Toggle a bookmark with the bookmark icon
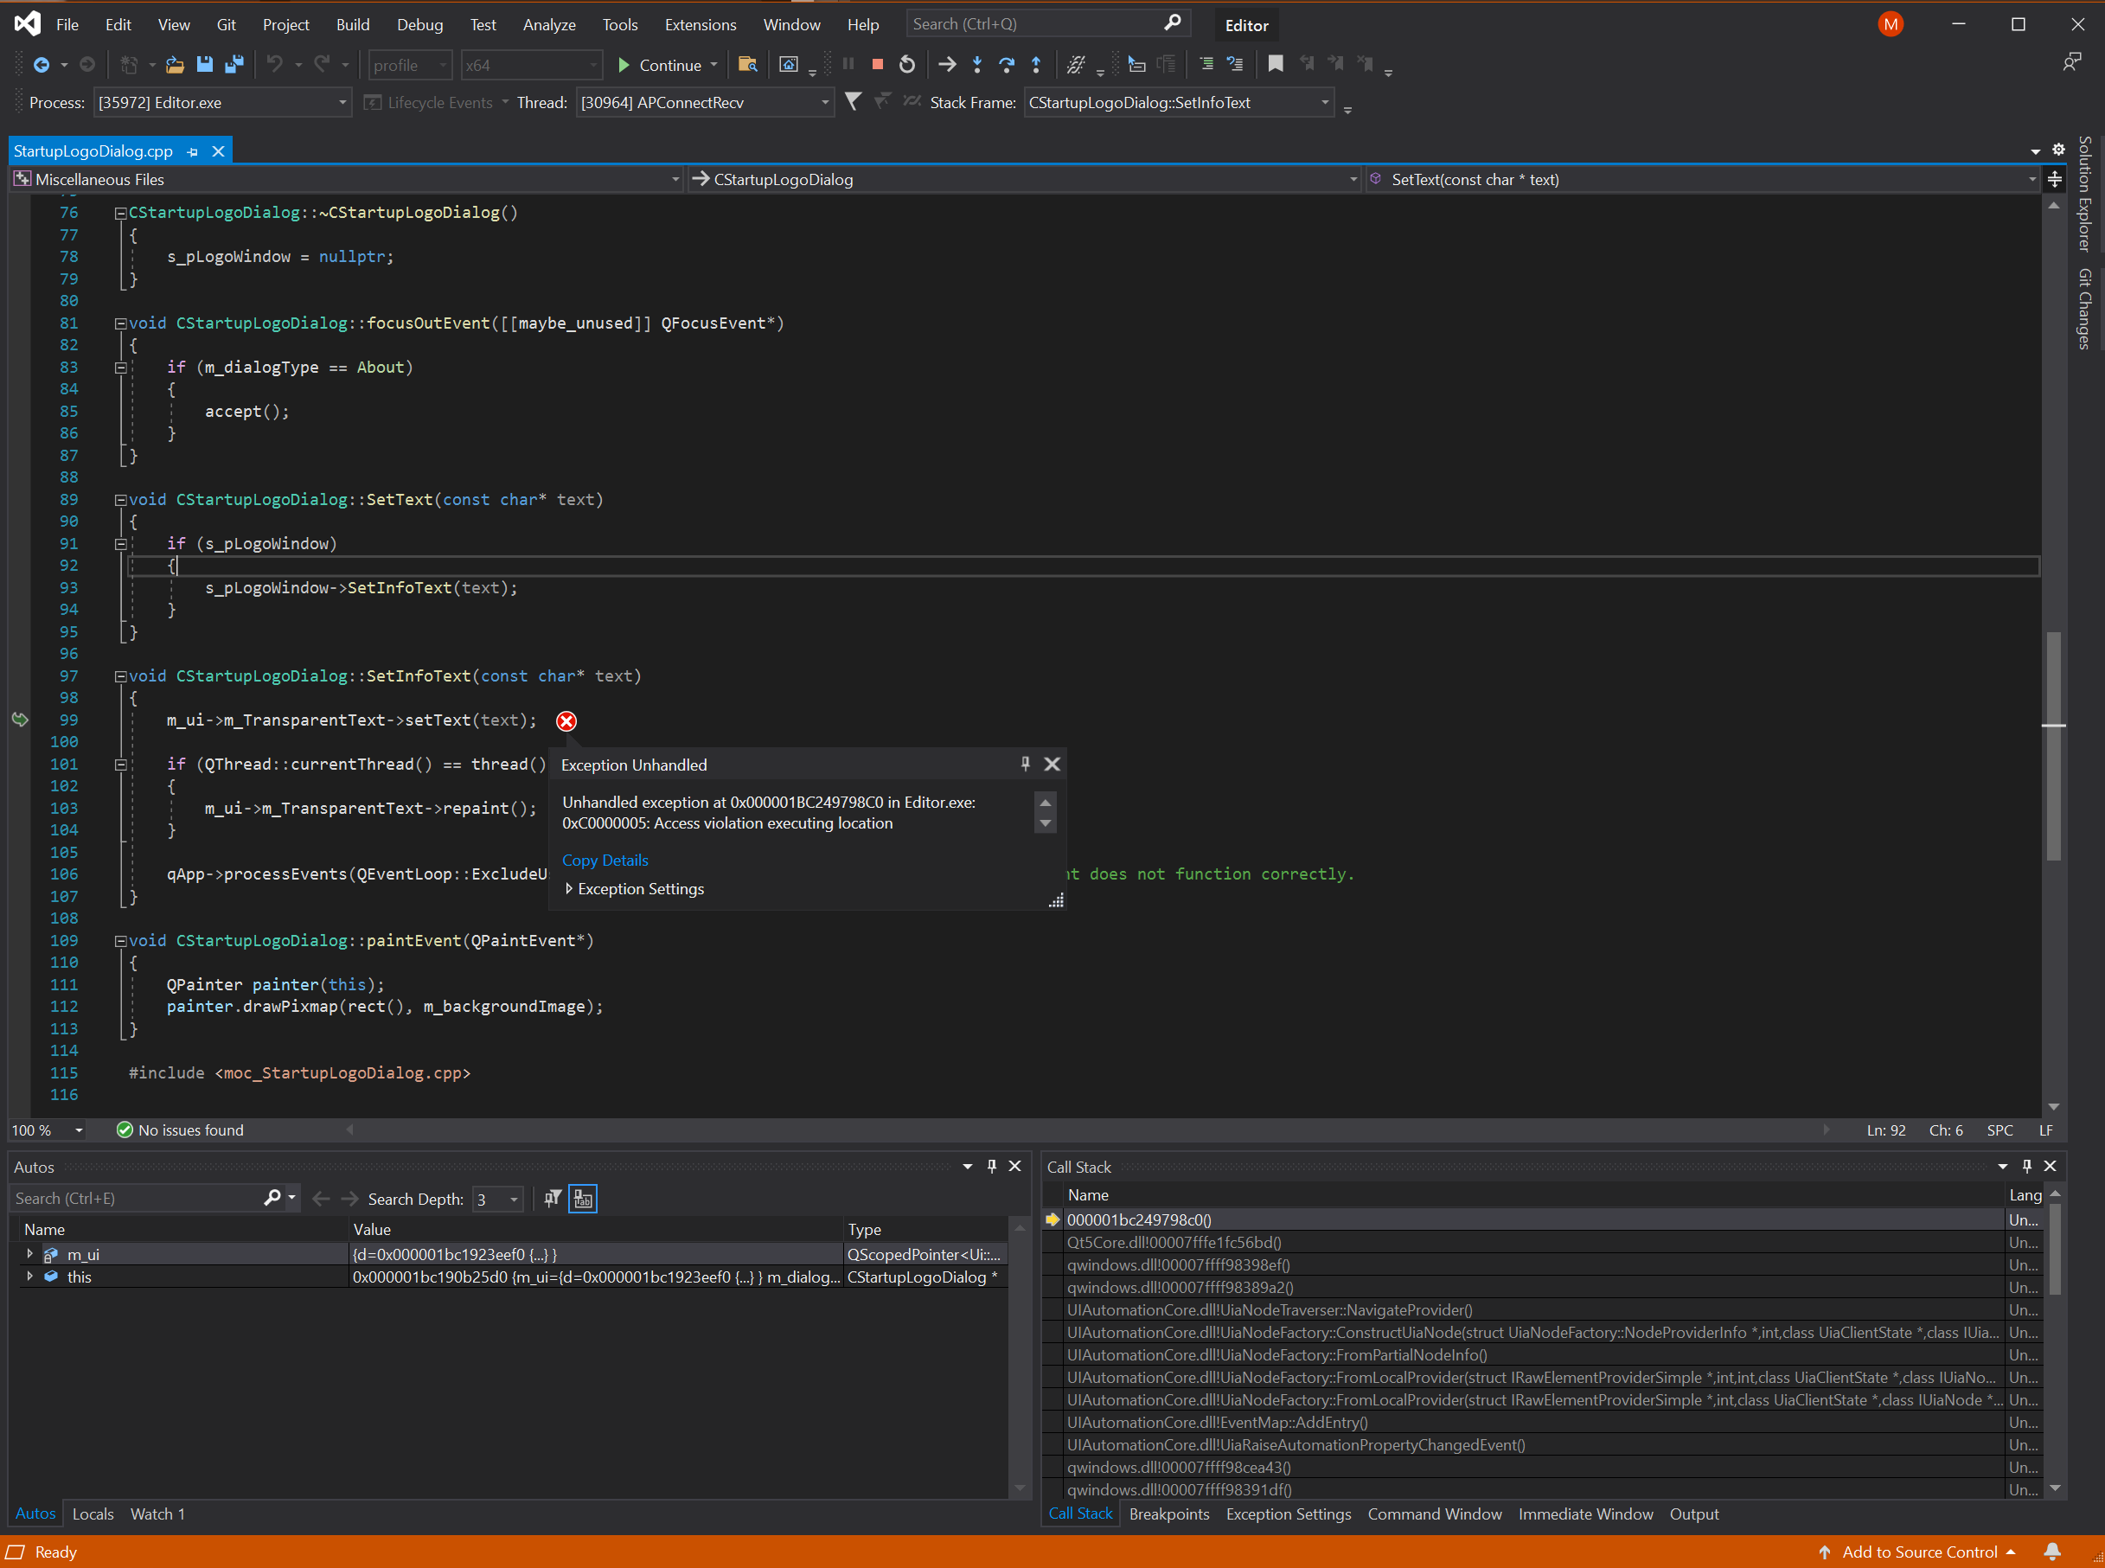This screenshot has width=2105, height=1568. 1276,65
